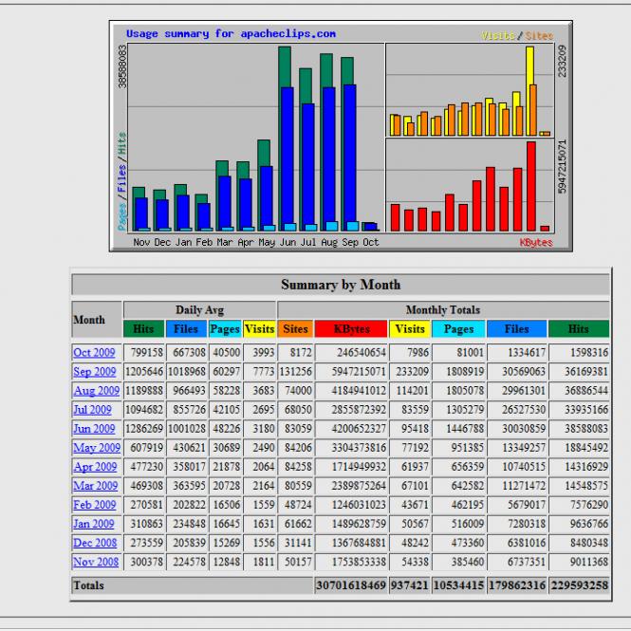Click Sep 2009 visits cell 233209
Screen dimensions: 631x631
click(410, 371)
